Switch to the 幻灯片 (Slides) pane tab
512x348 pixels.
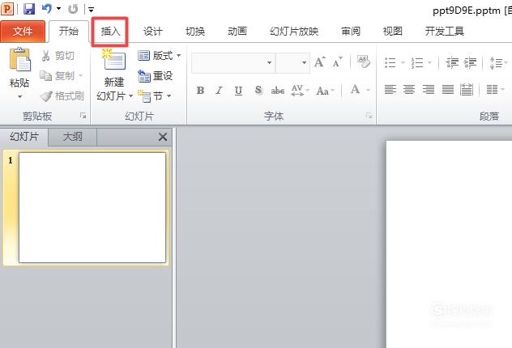24,136
